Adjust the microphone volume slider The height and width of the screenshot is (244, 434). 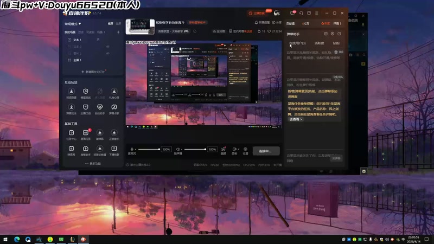[x=149, y=150]
